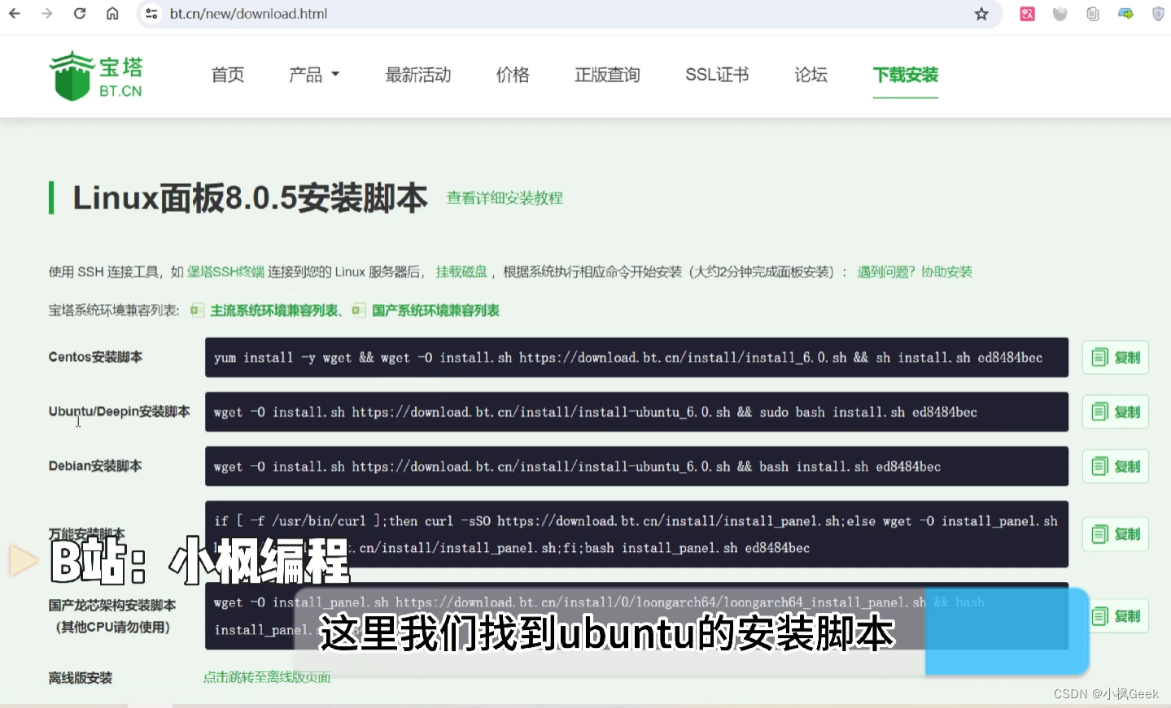Click the browser home button
The height and width of the screenshot is (708, 1171).
(112, 14)
